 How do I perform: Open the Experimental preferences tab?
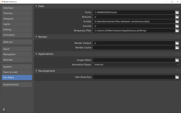(x=17, y=85)
